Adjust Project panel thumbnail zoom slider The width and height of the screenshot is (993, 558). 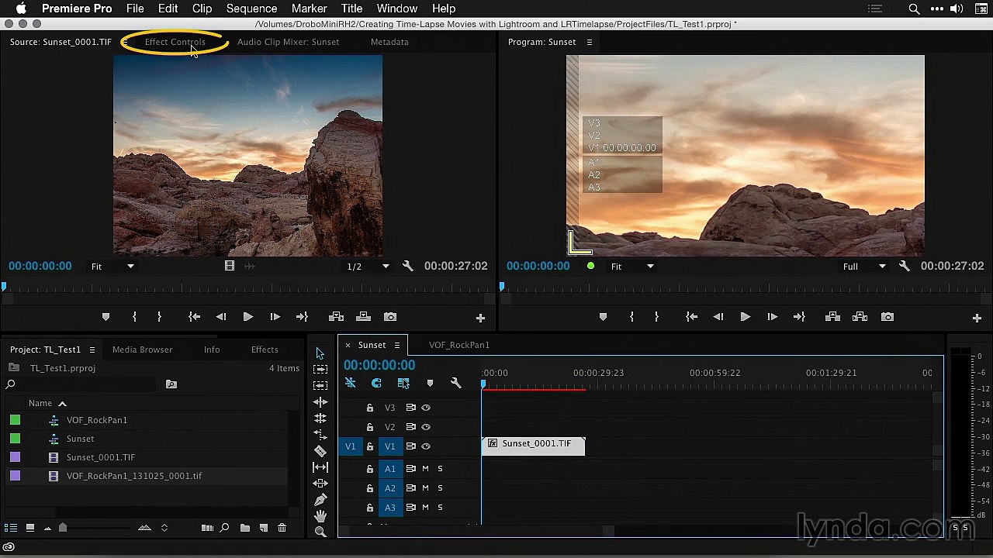point(63,528)
